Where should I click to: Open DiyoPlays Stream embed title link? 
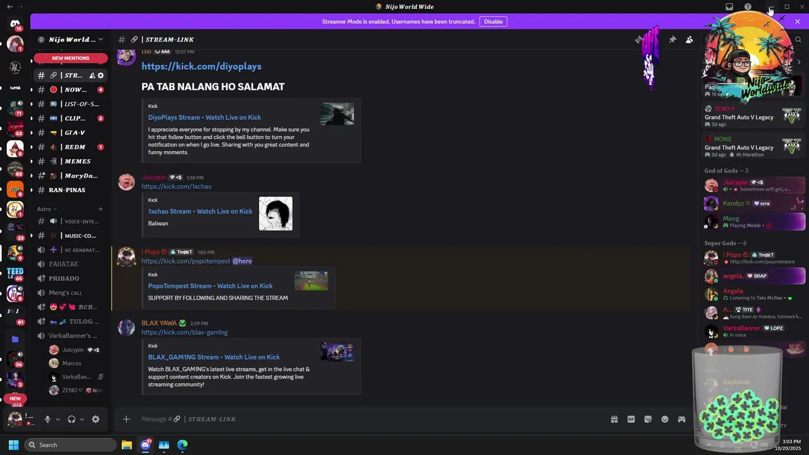click(204, 117)
